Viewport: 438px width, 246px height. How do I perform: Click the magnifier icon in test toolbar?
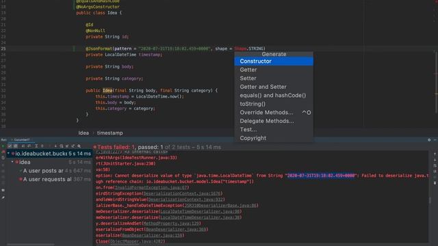(x=79, y=146)
